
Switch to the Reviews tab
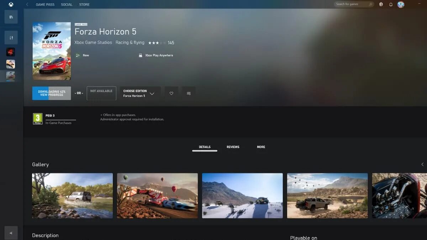tap(233, 147)
